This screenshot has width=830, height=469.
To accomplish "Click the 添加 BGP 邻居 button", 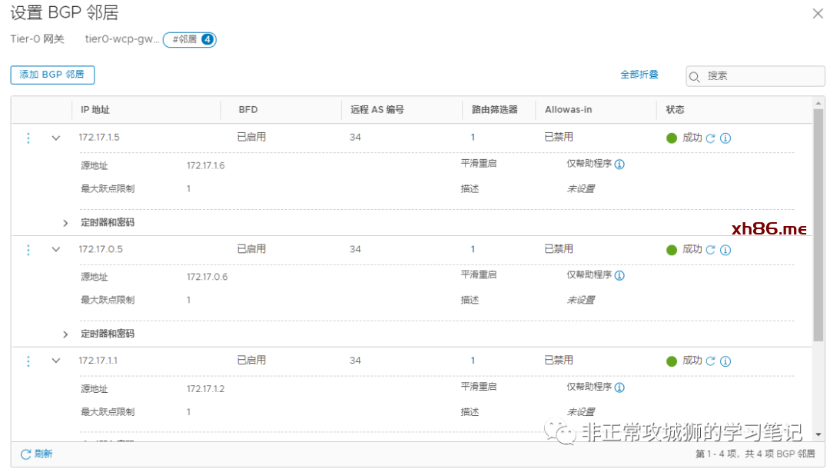I will point(52,75).
